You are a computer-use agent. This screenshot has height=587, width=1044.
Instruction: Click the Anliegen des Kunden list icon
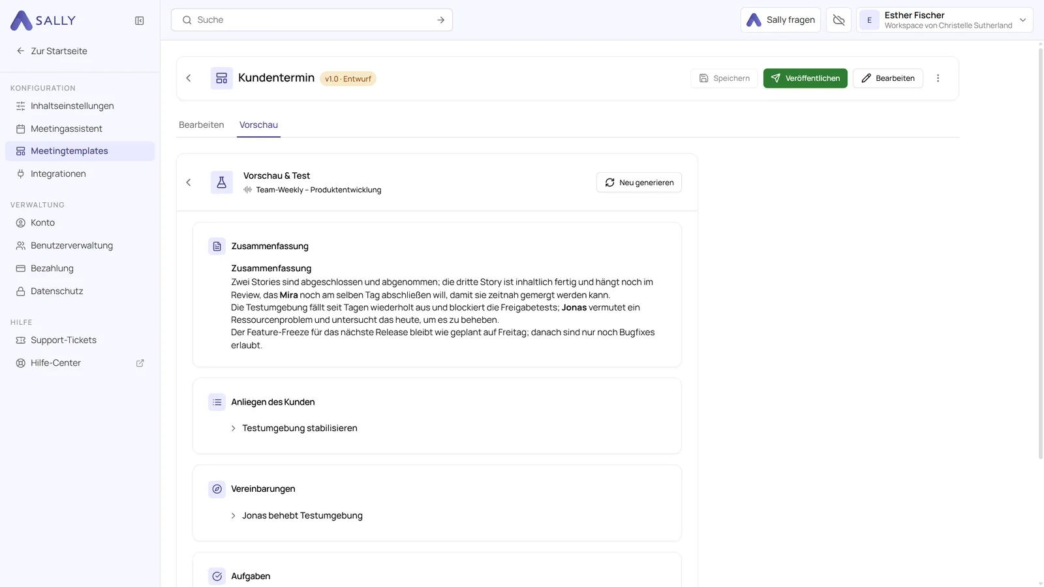pos(217,402)
